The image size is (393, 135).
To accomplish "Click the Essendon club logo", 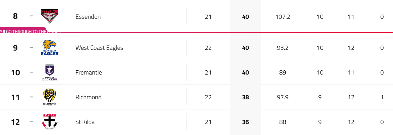I will (50, 16).
